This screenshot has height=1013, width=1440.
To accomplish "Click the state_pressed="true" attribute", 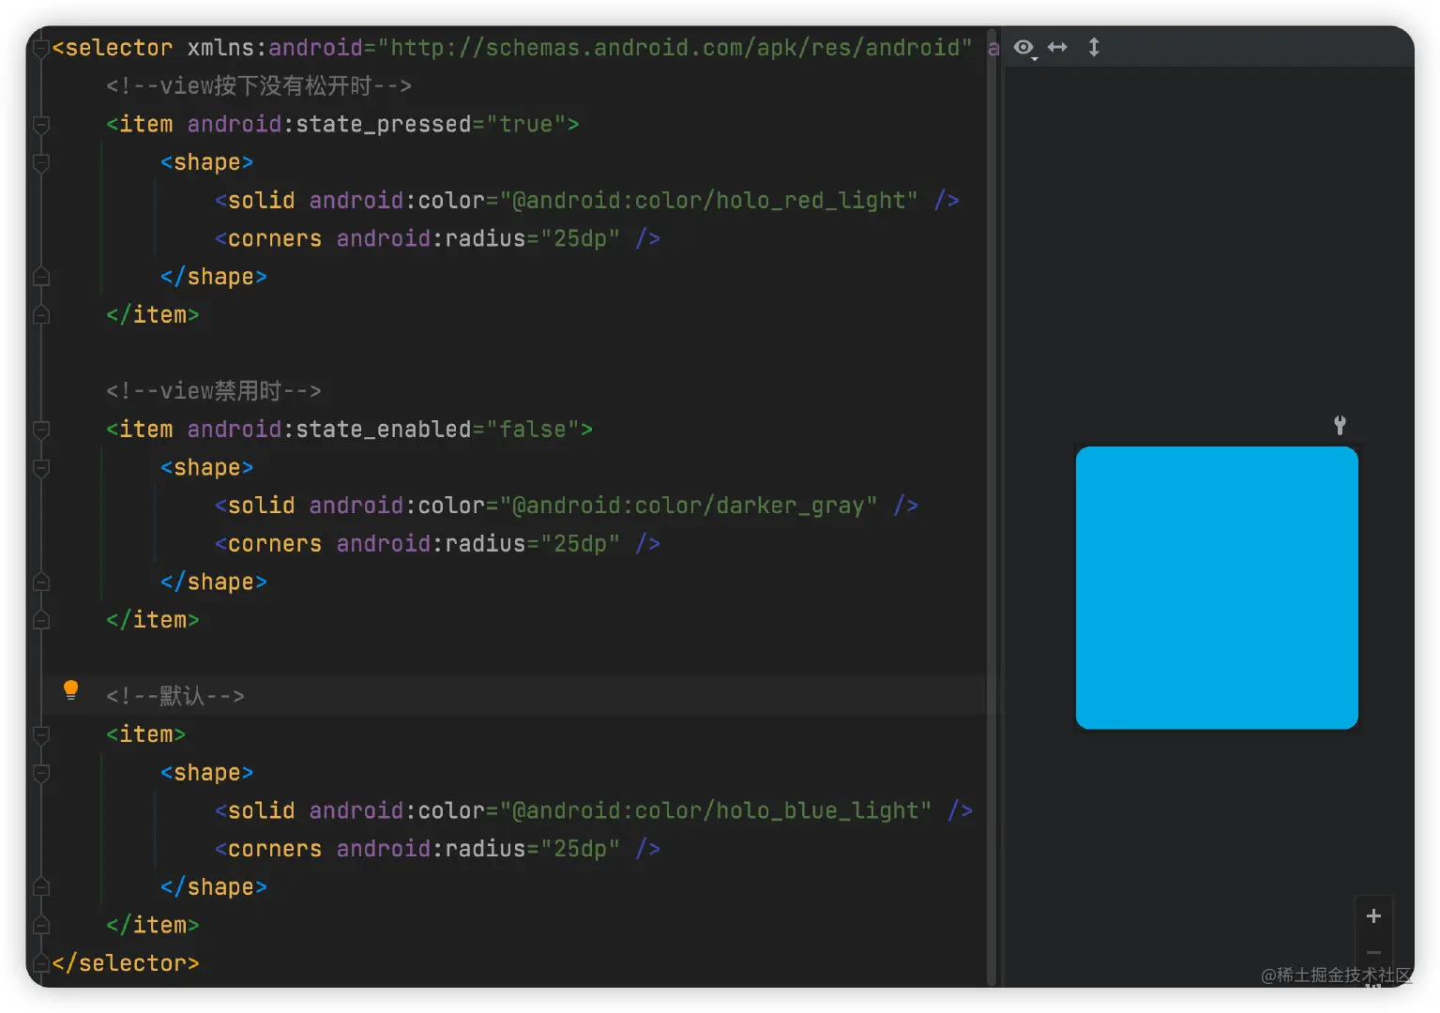I will (376, 124).
